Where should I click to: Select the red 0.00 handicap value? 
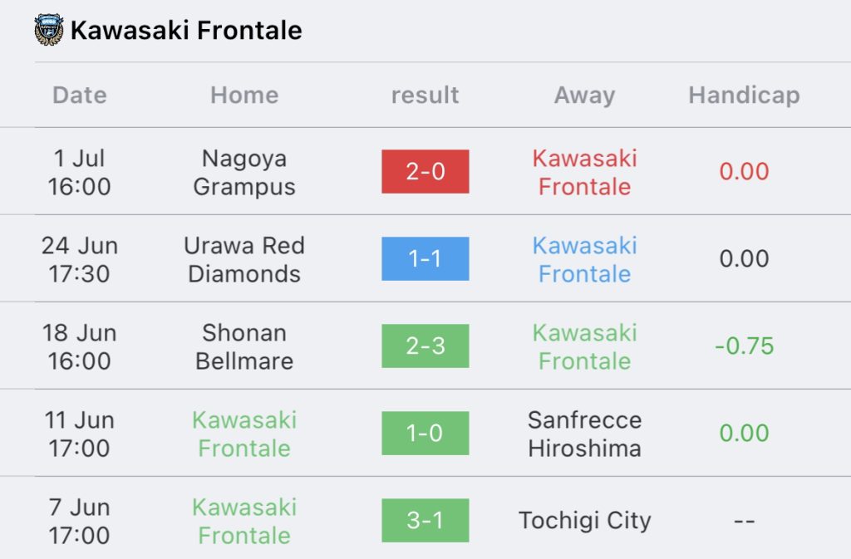tap(744, 171)
